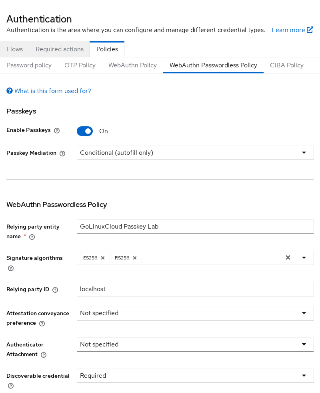Open Authenticator Attachment dropdown
This screenshot has height=393, width=320.
tap(195, 344)
